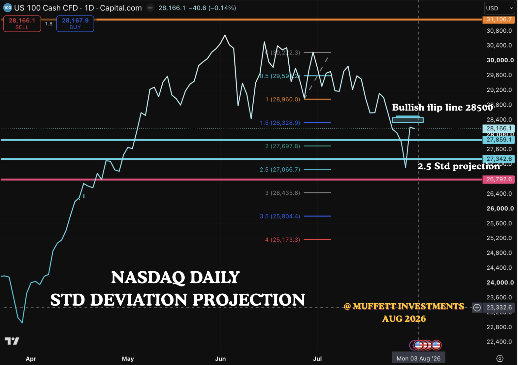Click the 22,400.0 price axis tick

tap(499, 342)
